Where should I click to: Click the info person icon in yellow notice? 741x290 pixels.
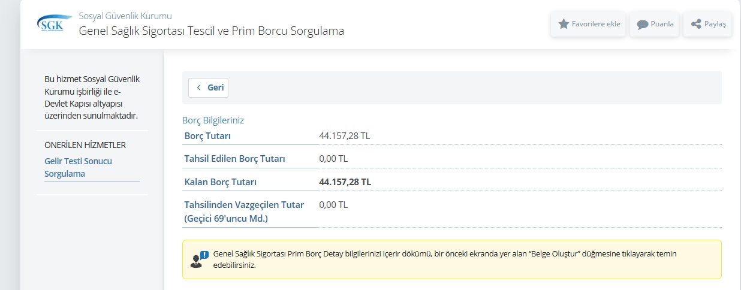pos(200,259)
